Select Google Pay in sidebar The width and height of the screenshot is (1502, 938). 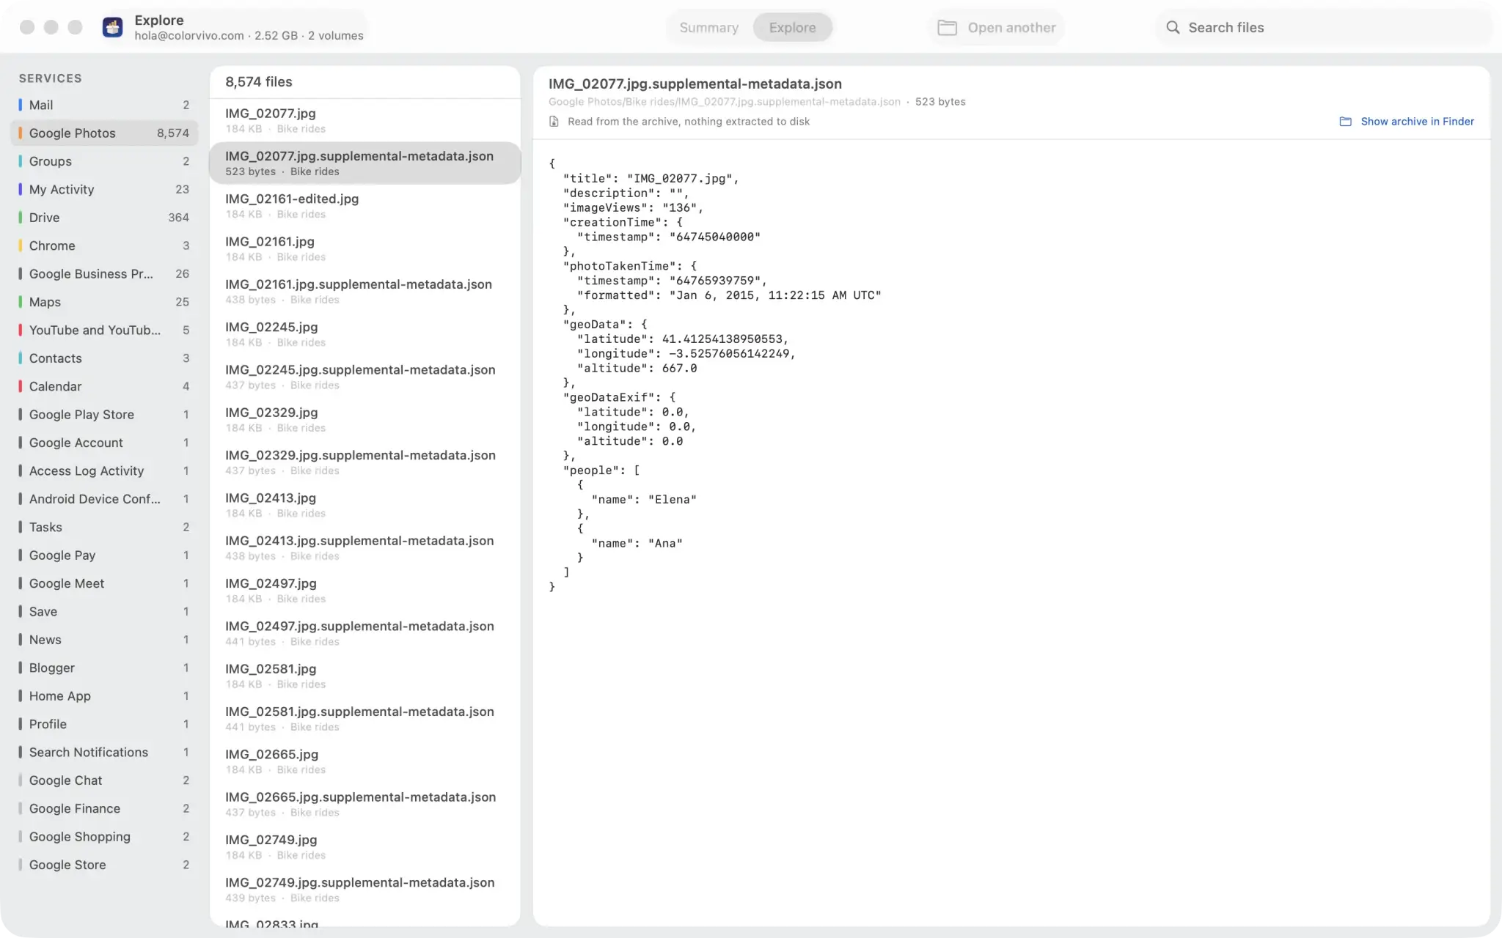pyautogui.click(x=104, y=555)
